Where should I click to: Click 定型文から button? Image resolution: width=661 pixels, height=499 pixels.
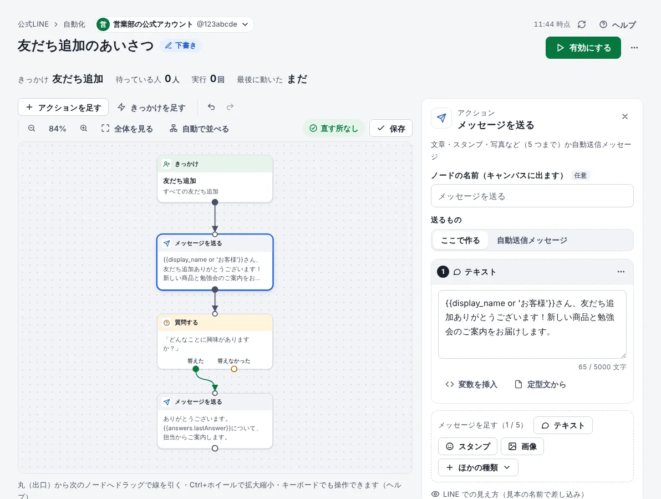click(x=541, y=384)
